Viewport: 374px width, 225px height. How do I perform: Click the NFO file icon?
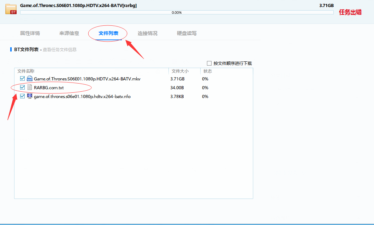point(30,96)
